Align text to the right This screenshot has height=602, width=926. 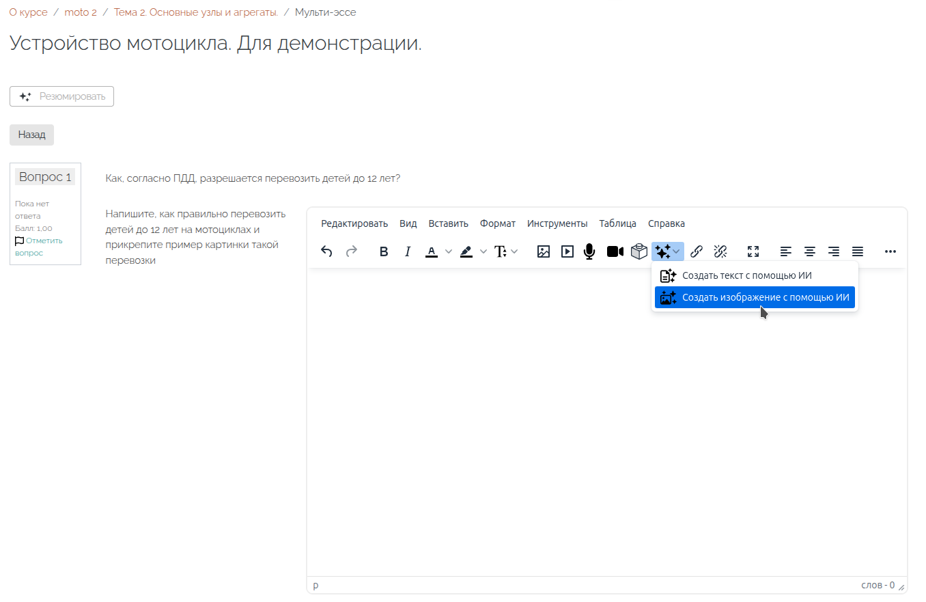834,251
